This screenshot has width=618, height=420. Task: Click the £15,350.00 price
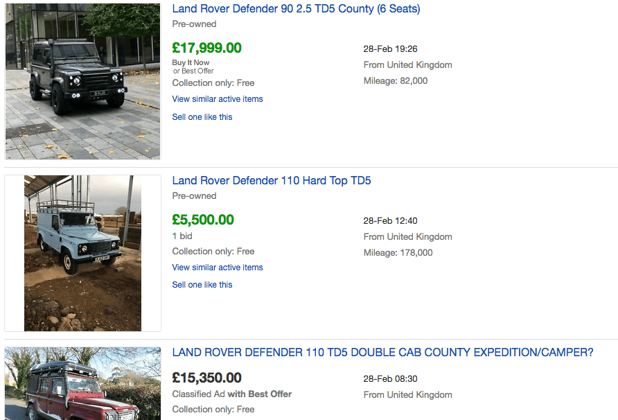click(x=207, y=378)
